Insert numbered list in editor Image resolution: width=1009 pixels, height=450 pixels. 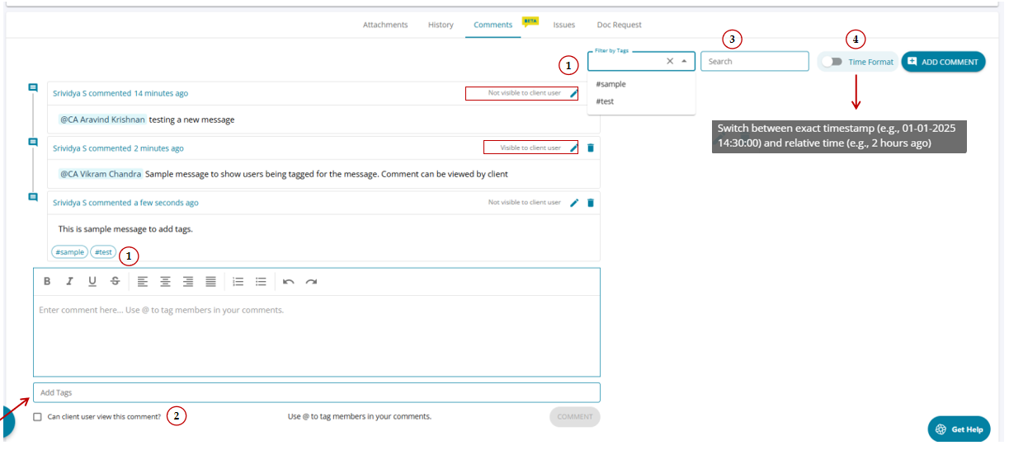point(238,282)
